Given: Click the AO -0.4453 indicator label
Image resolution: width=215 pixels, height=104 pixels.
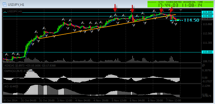Looking at the screenshot, I should click(x=11, y=86).
